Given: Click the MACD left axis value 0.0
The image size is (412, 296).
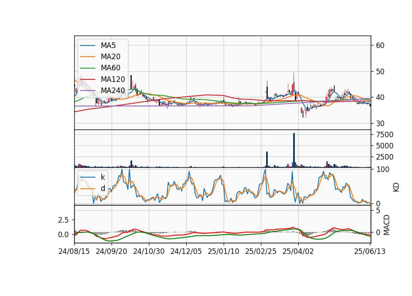Looking at the screenshot, I should coord(64,235).
